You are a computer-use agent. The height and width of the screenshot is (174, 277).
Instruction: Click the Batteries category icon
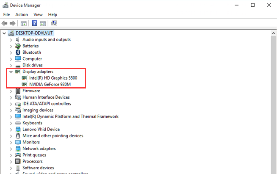pyautogui.click(x=18, y=46)
